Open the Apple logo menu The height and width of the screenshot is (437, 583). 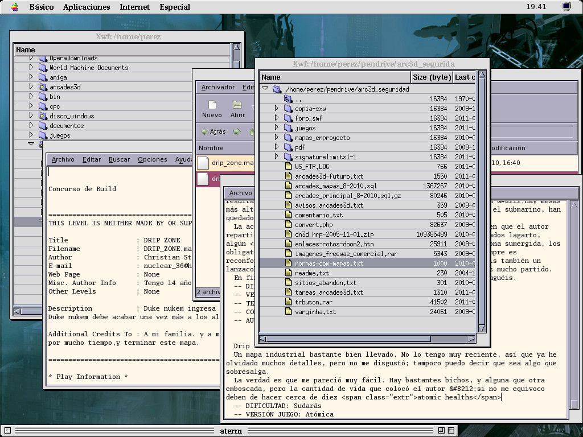click(x=14, y=7)
